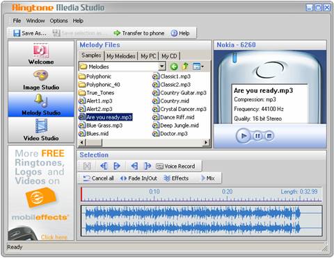This screenshot has height=258, width=334.
Task: Play the melody on phone preview
Action: click(244, 136)
